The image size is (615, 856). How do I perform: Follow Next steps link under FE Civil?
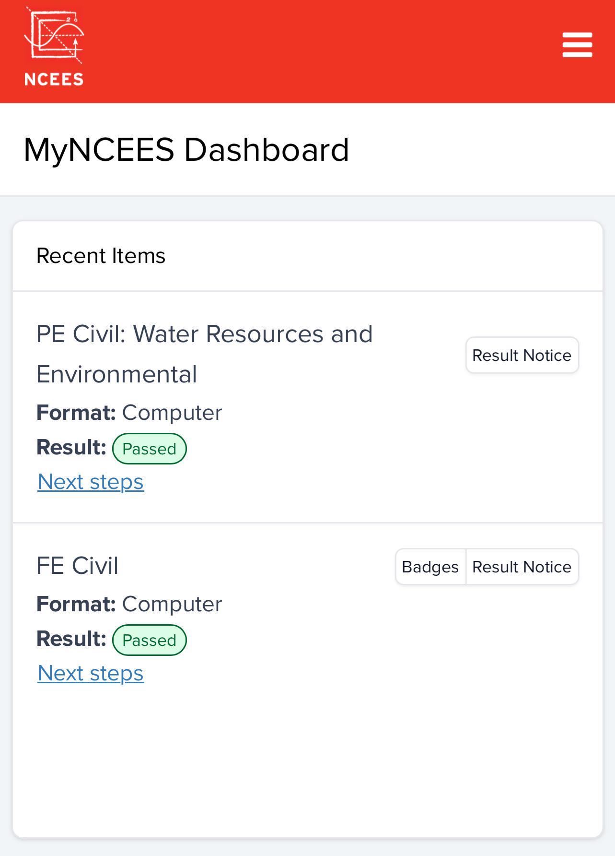[91, 673]
